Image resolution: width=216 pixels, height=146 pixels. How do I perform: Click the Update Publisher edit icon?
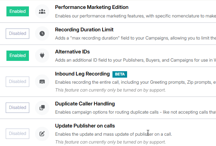coord(42,134)
